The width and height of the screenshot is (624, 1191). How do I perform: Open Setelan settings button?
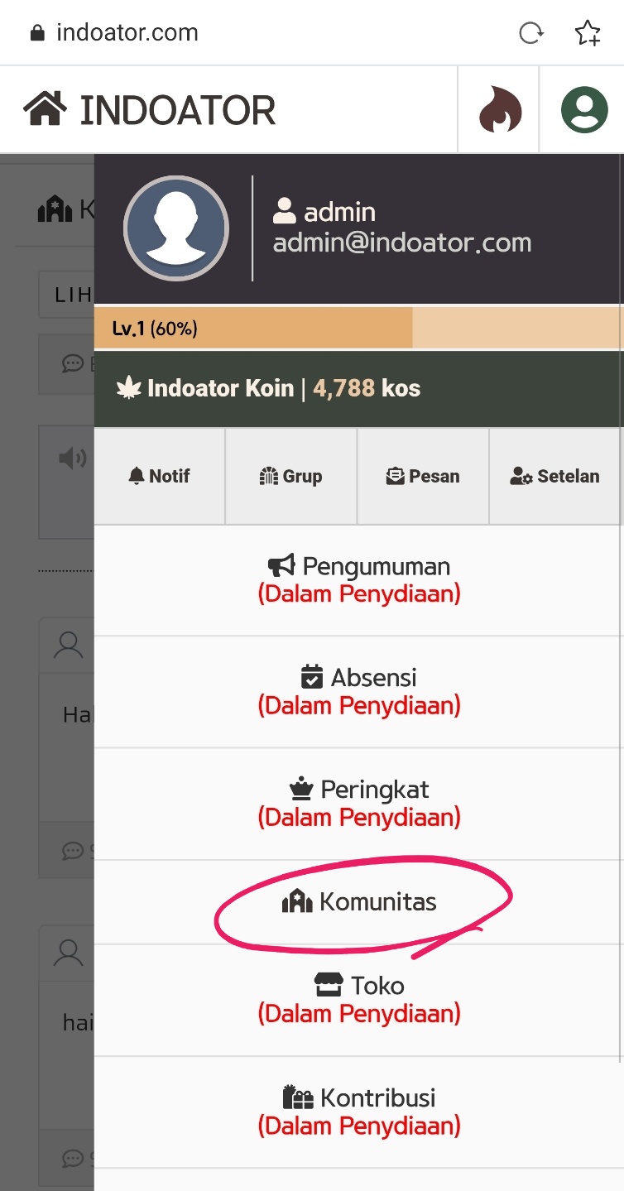point(555,476)
